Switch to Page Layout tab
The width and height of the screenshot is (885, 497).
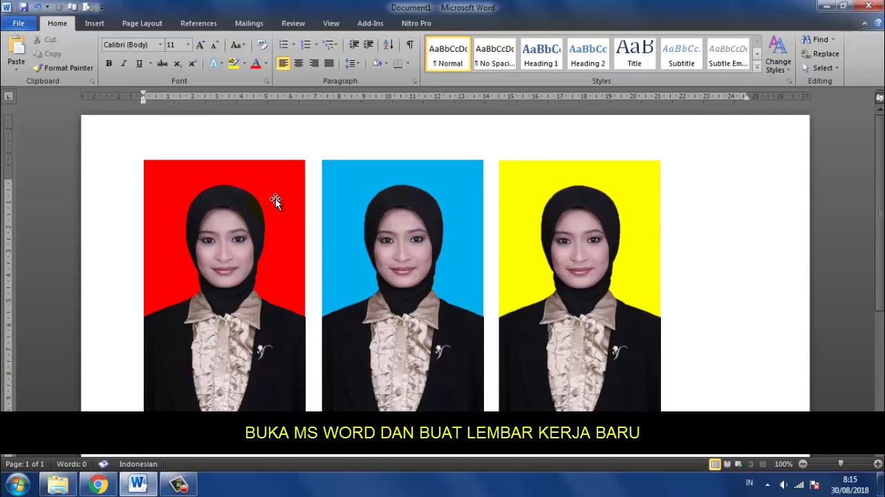point(142,23)
